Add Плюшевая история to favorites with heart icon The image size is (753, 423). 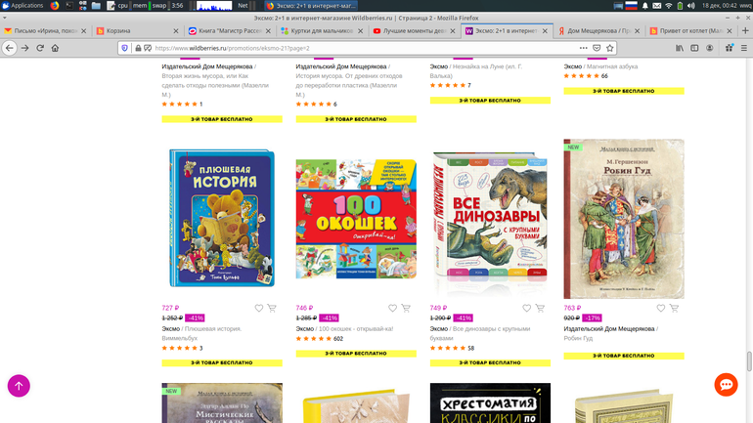[x=259, y=308]
